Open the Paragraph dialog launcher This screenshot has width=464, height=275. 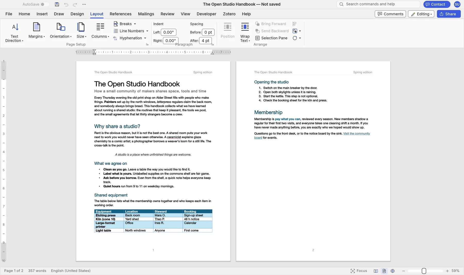[x=213, y=44]
